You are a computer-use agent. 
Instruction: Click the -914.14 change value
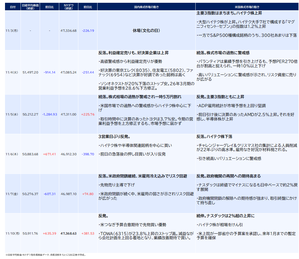[49, 72]
